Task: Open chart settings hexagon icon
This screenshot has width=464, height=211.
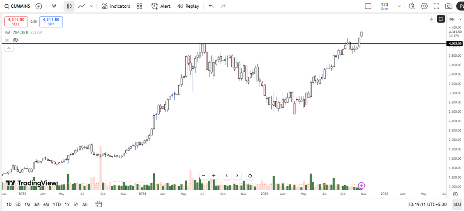Action: pyautogui.click(x=425, y=6)
